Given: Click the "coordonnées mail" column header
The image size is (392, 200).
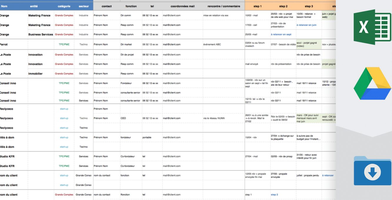Looking at the screenshot, I should pos(183,6).
